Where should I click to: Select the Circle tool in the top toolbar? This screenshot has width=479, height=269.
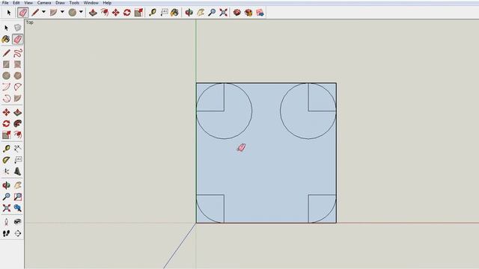[73, 13]
